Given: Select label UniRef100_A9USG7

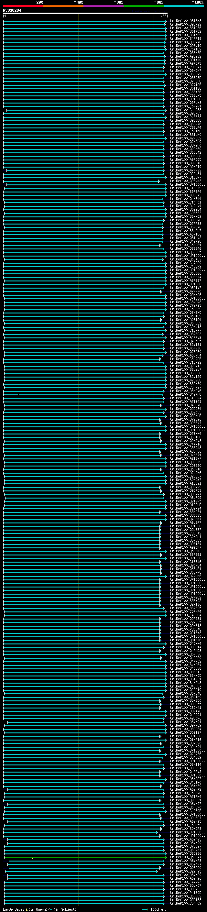Looking at the screenshot, I should [186, 818].
